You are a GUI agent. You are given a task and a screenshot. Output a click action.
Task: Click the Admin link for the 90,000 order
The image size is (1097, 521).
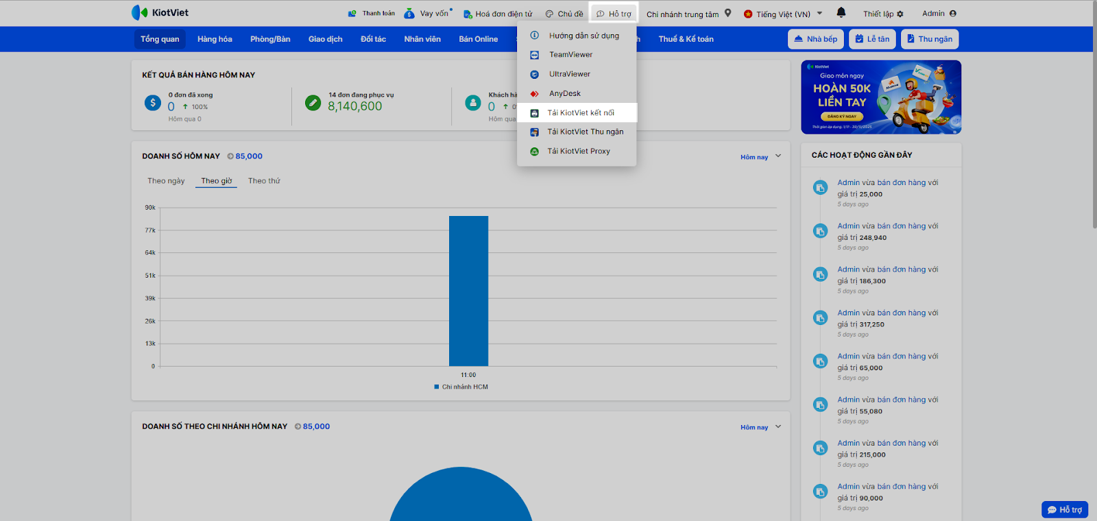(848, 487)
